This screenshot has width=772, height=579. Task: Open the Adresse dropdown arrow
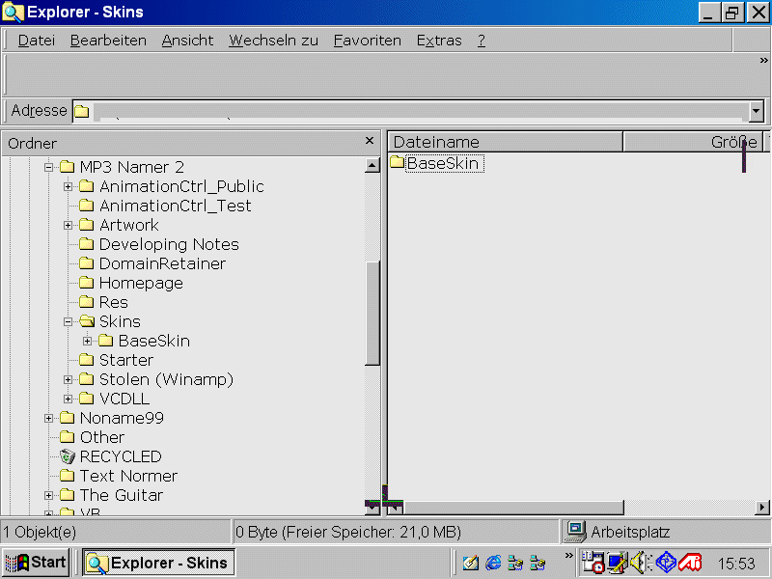[x=756, y=111]
